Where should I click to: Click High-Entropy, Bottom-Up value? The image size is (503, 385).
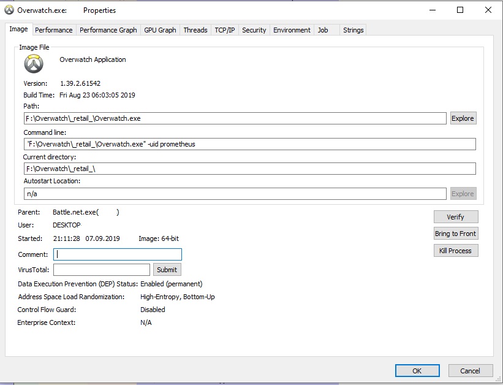pyautogui.click(x=178, y=297)
